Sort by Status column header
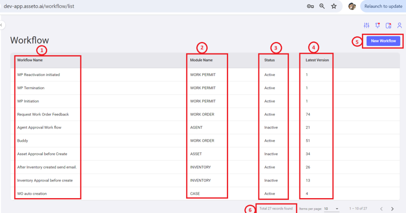 point(269,60)
